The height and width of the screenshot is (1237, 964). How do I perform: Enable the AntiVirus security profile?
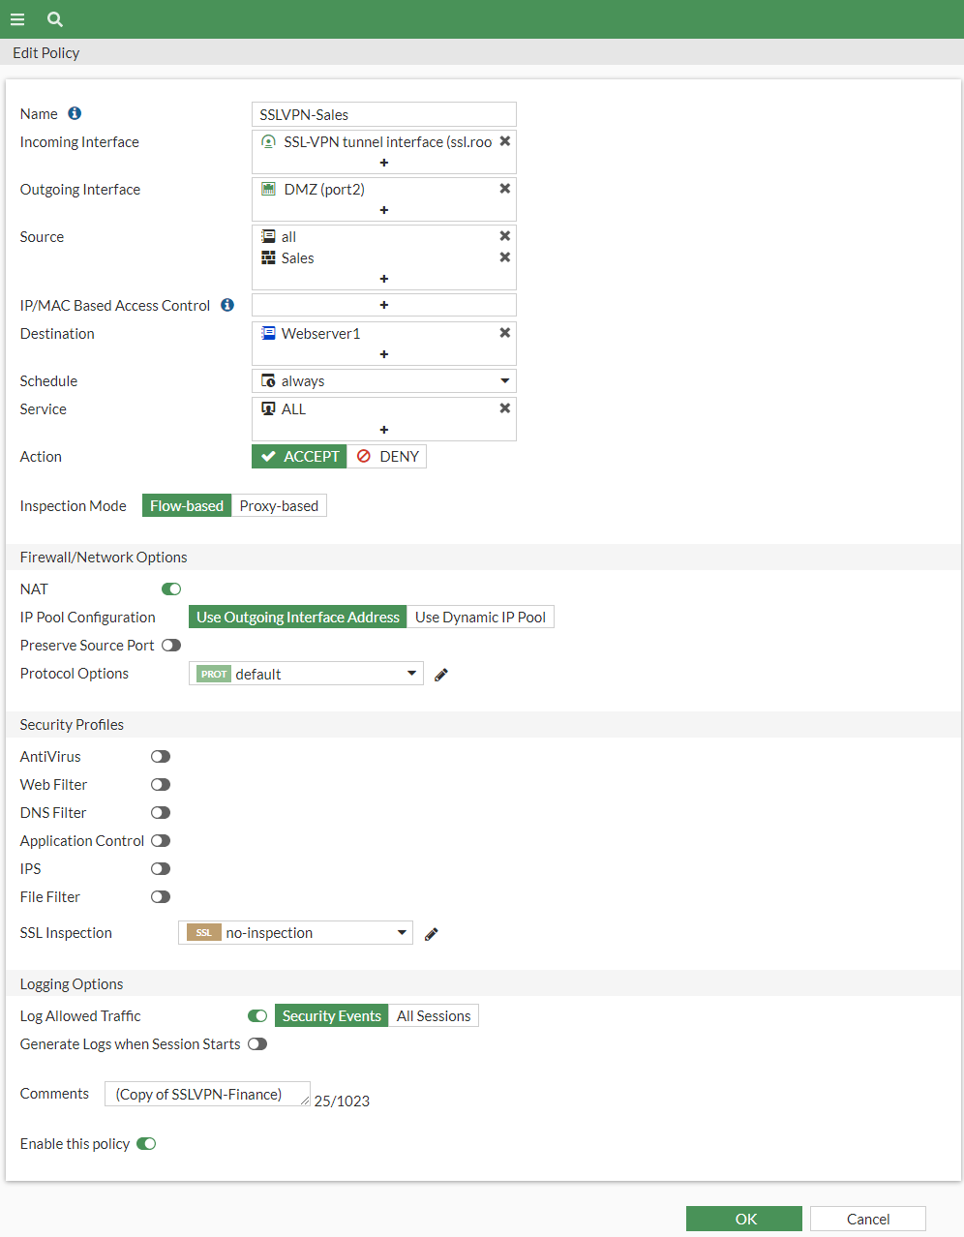161,756
